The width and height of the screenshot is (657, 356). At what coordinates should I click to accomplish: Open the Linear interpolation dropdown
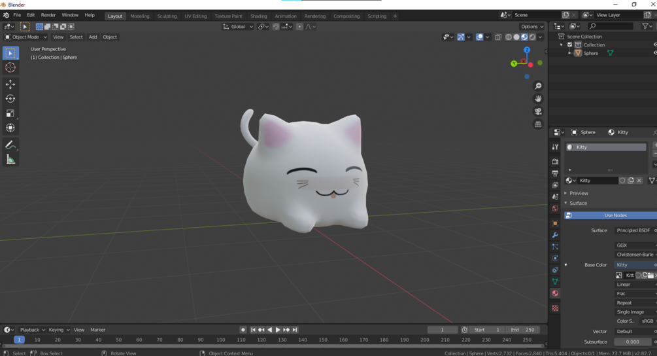[x=635, y=284]
